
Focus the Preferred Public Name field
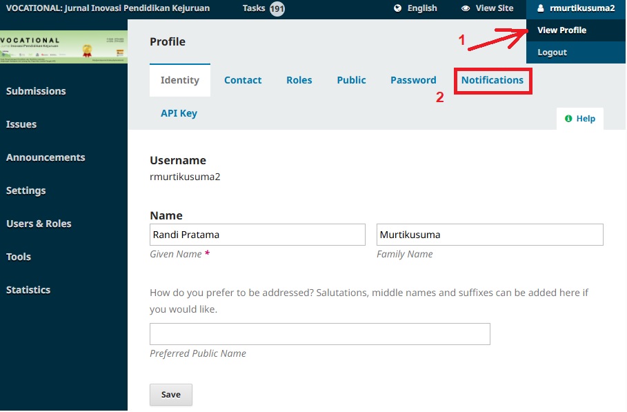point(319,334)
